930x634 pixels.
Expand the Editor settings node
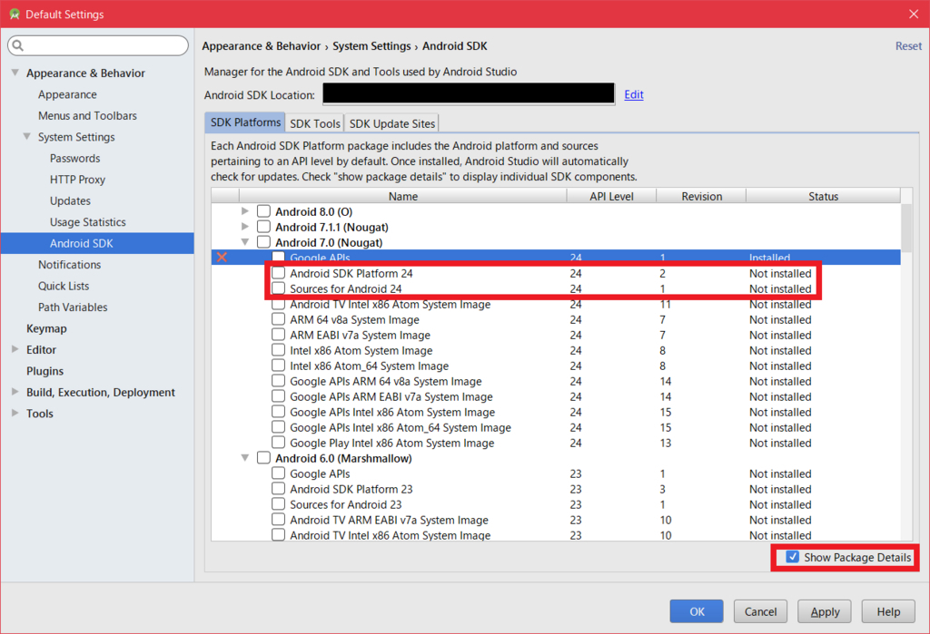[x=15, y=349]
